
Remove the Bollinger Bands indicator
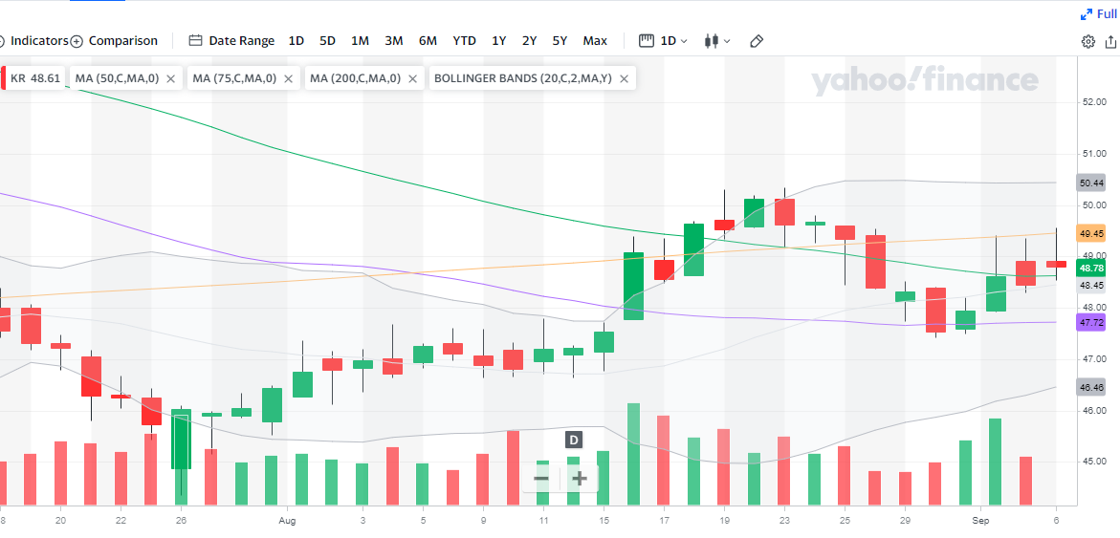(x=624, y=78)
